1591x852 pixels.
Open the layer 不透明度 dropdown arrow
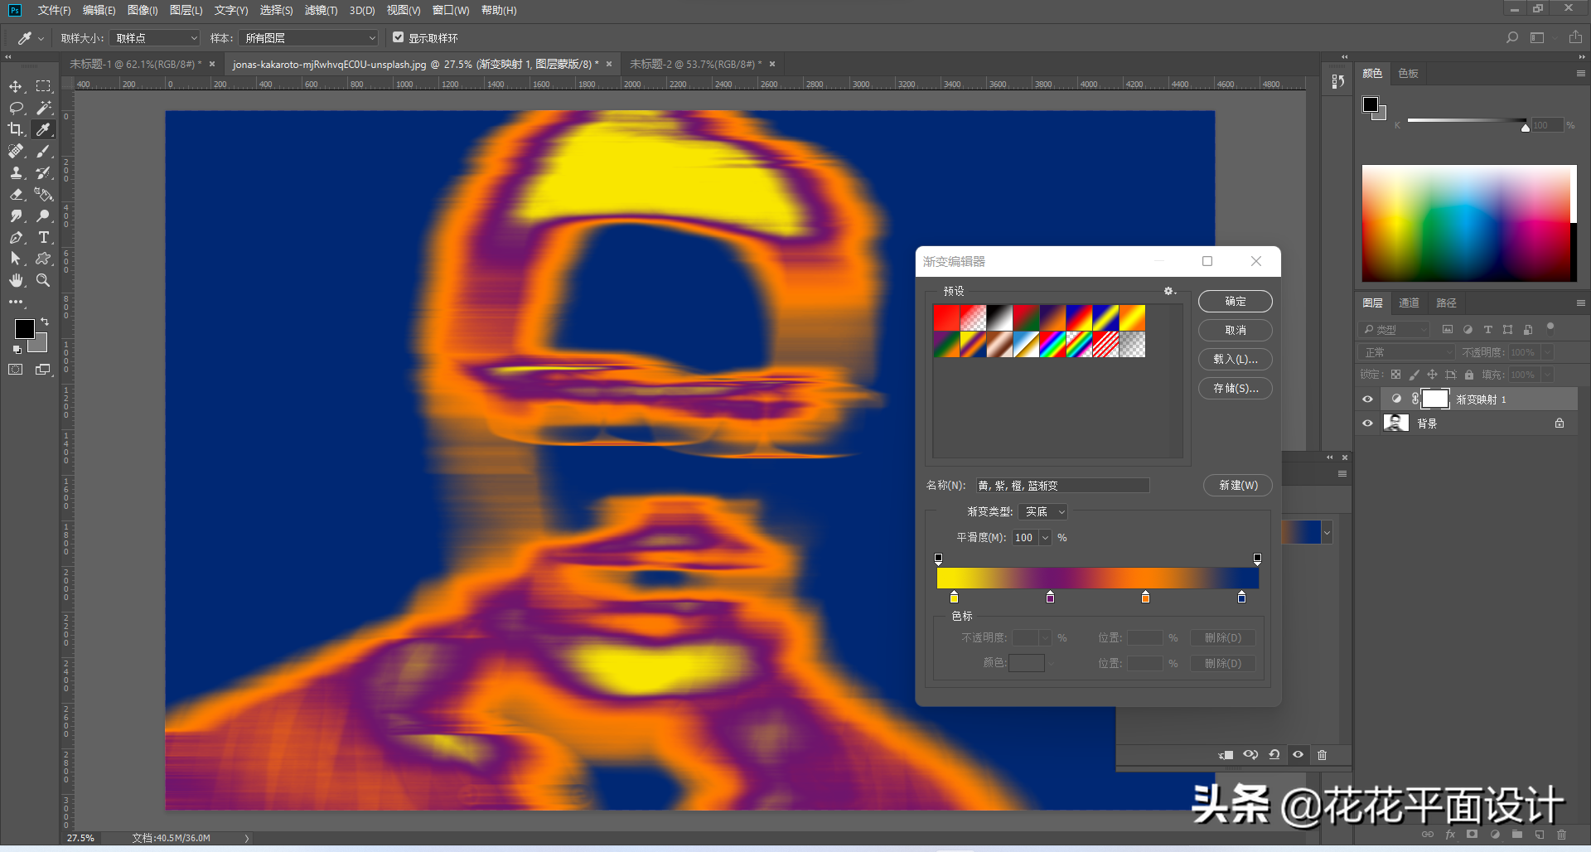click(1547, 352)
